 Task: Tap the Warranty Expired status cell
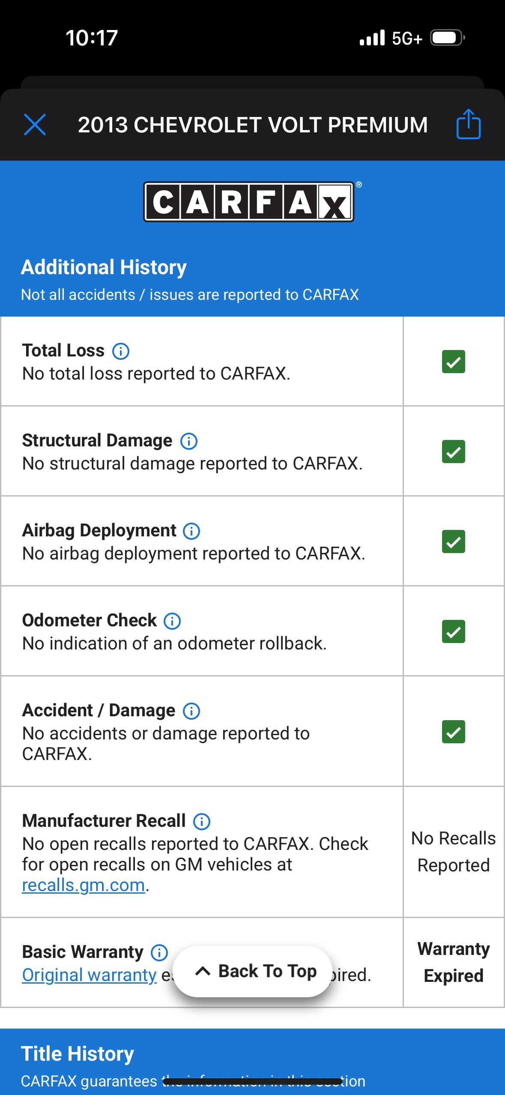[x=454, y=962]
